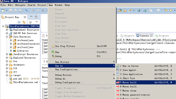Expand src/main/java source folder
This screenshot has height=99, width=176.
[x=11, y=40]
